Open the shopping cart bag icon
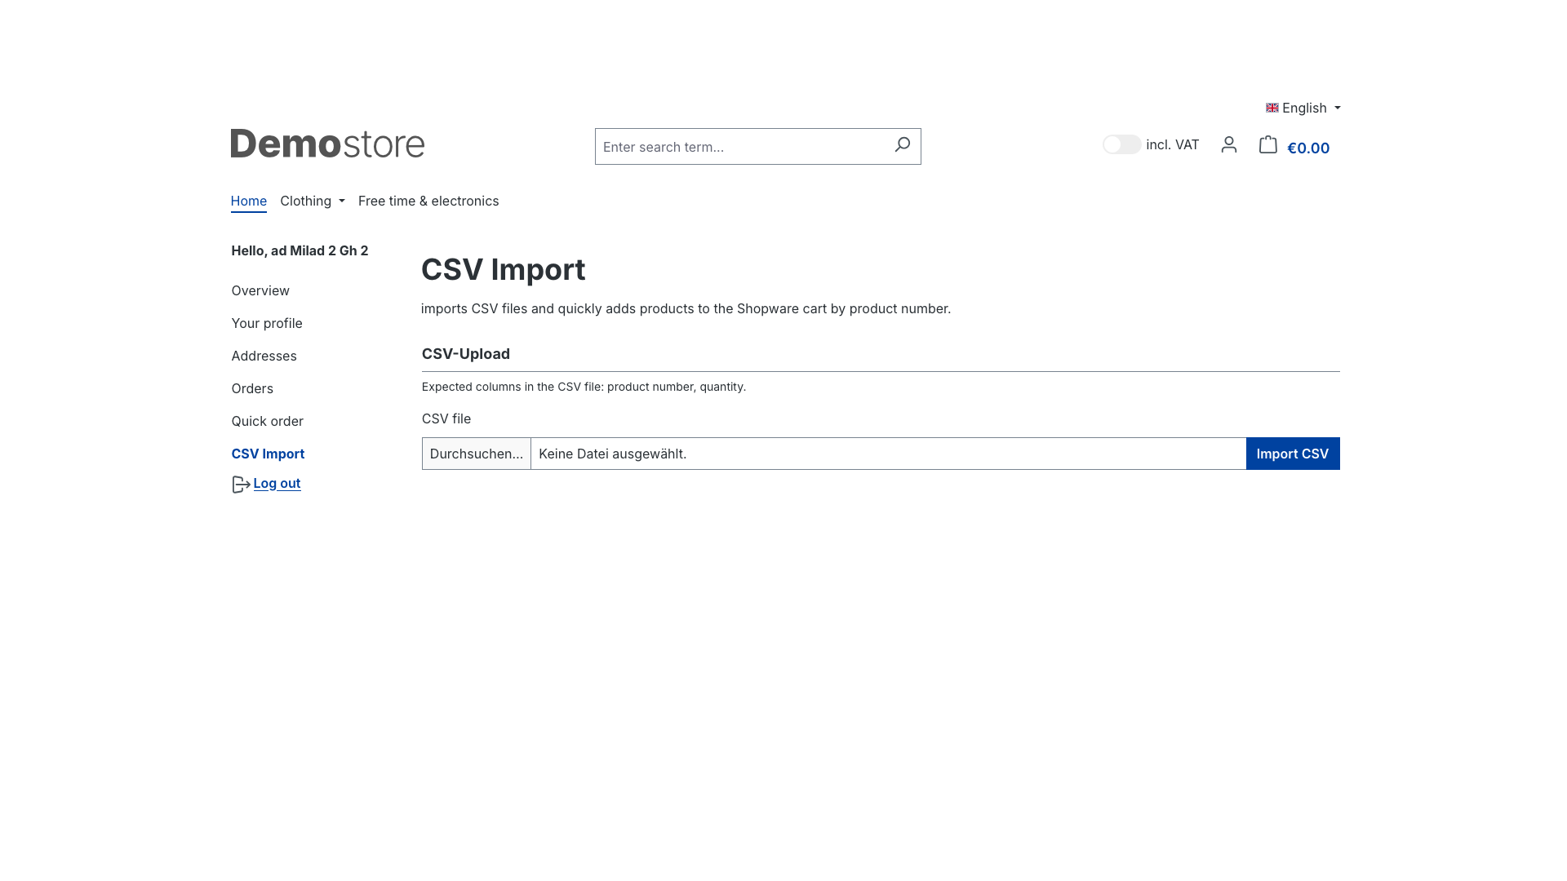 tap(1267, 145)
